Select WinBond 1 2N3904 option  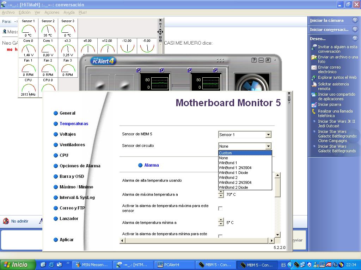tap(245, 168)
